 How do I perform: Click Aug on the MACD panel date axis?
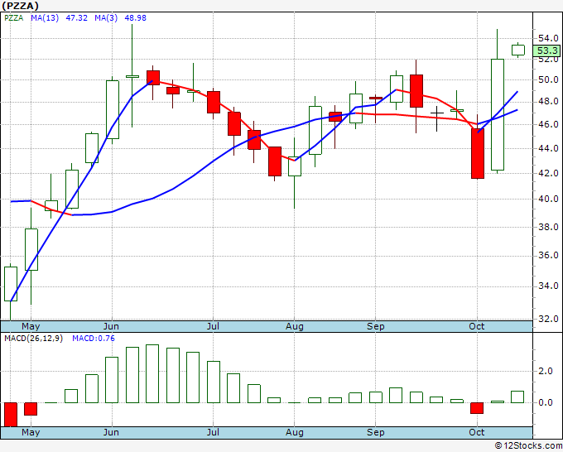tap(295, 433)
